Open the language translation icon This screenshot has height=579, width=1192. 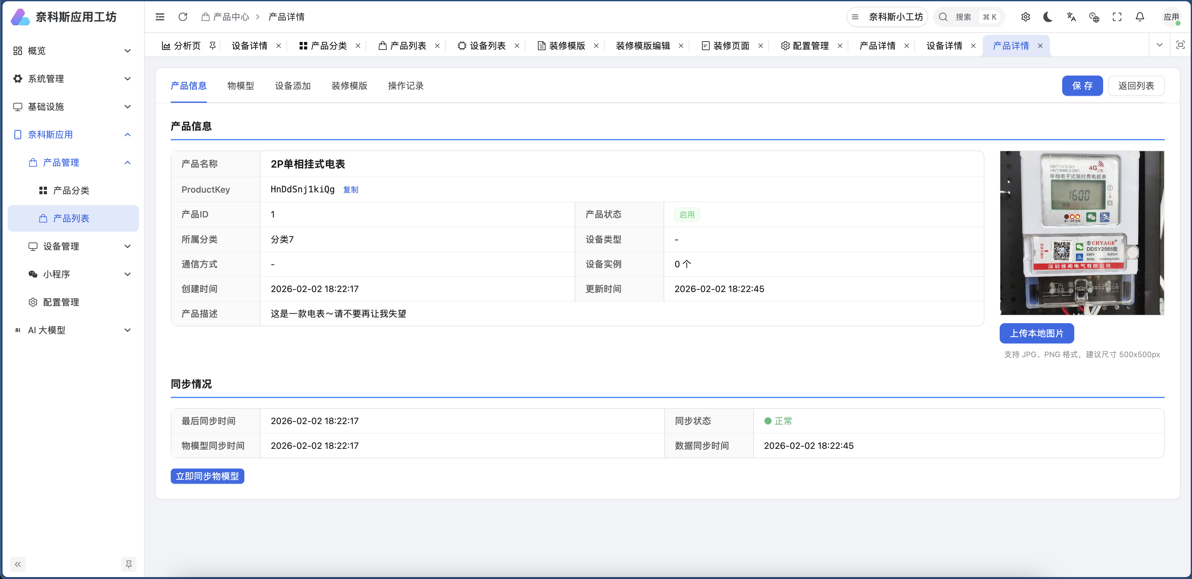pos(1071,17)
